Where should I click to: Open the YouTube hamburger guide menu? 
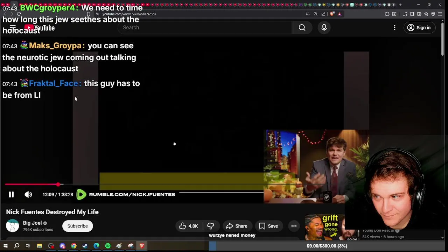click(13, 28)
